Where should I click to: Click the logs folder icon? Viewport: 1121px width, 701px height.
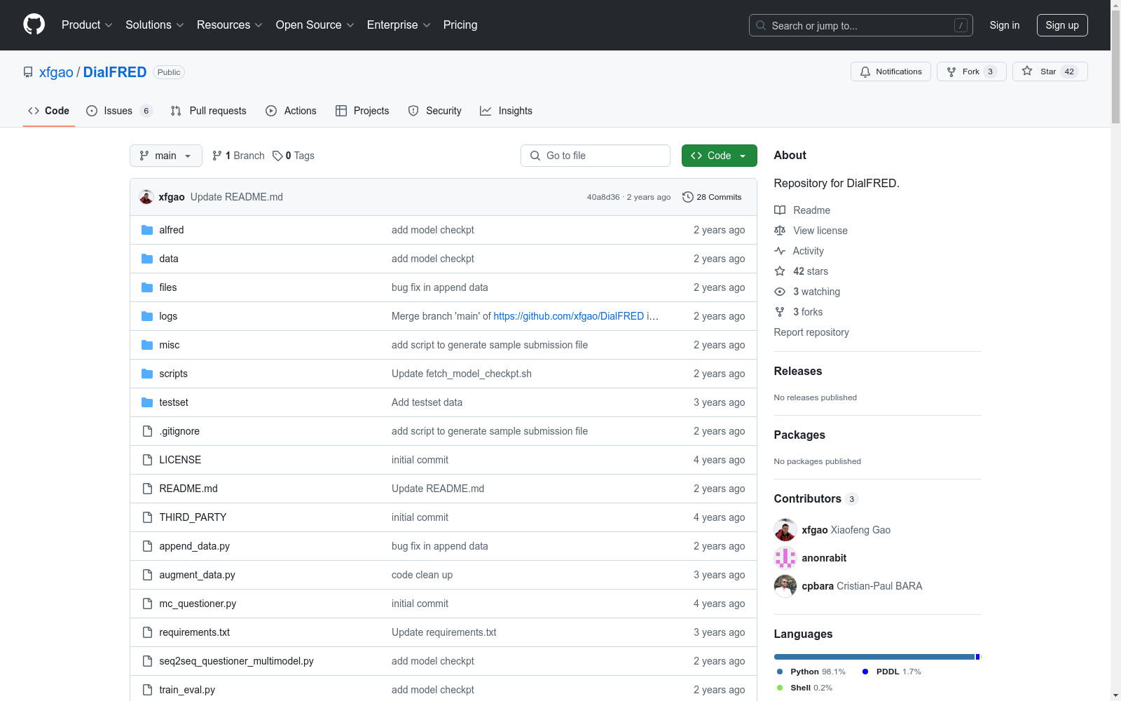(x=147, y=316)
